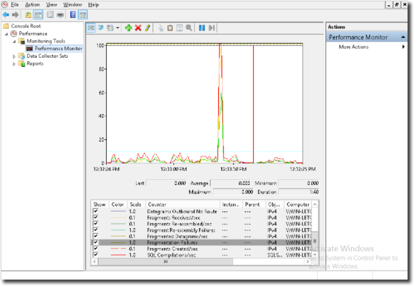Sort by Parent column header
The image size is (414, 286).
click(x=254, y=204)
